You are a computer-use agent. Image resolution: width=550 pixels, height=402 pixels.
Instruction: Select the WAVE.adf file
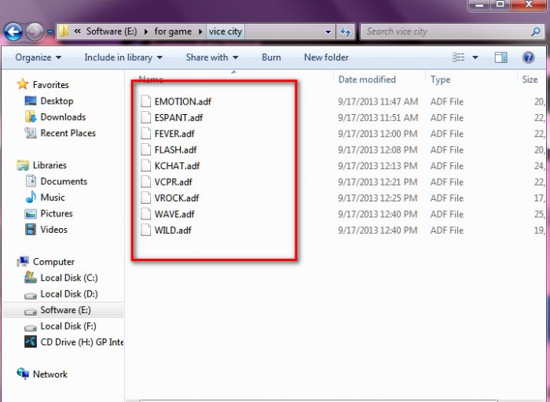pyautogui.click(x=174, y=214)
